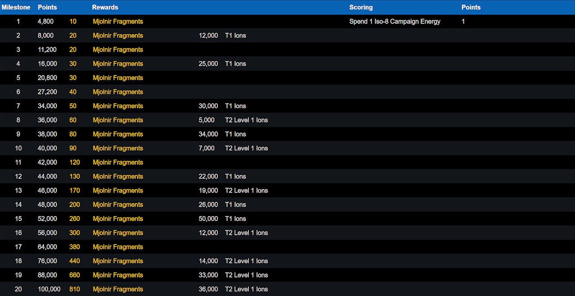Select the 44,000 points value
The image size is (575, 296).
(47, 176)
